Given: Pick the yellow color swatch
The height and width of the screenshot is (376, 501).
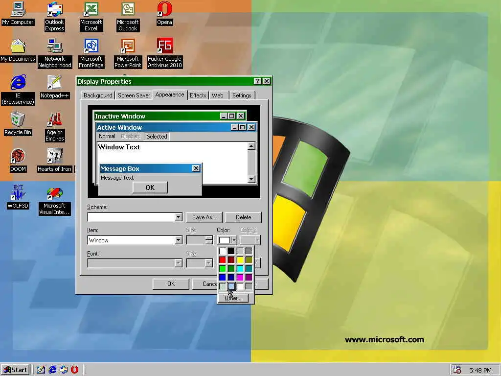Looking at the screenshot, I should click(x=240, y=260).
